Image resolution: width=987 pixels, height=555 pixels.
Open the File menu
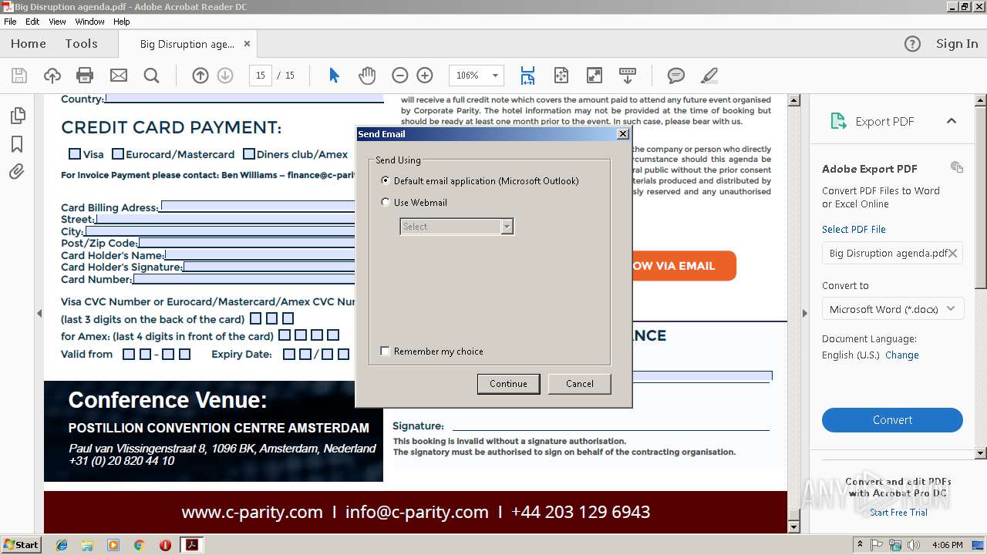[x=10, y=22]
